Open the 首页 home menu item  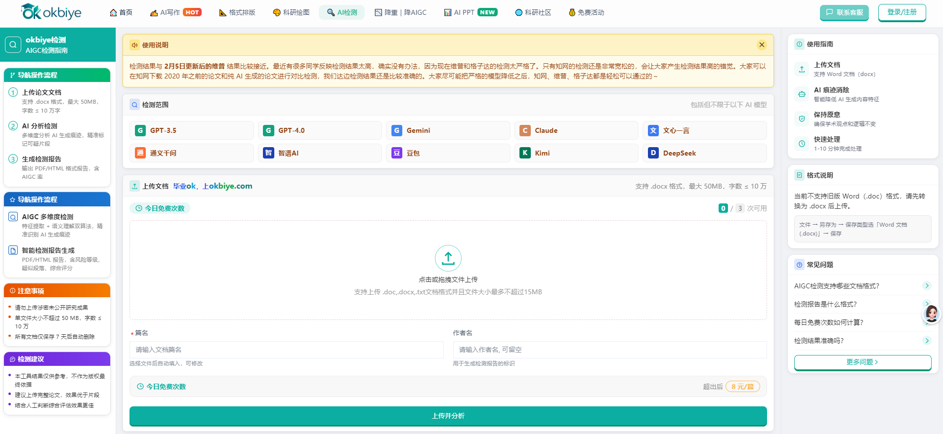point(121,12)
